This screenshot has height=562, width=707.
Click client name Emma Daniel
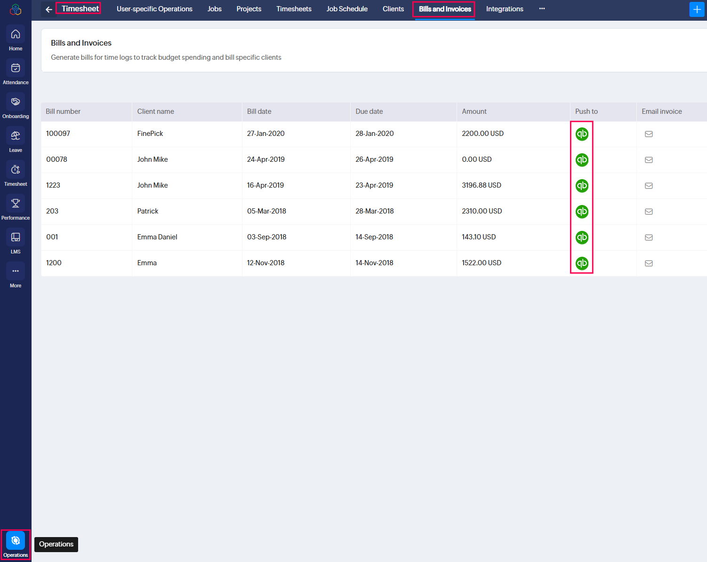click(x=157, y=237)
